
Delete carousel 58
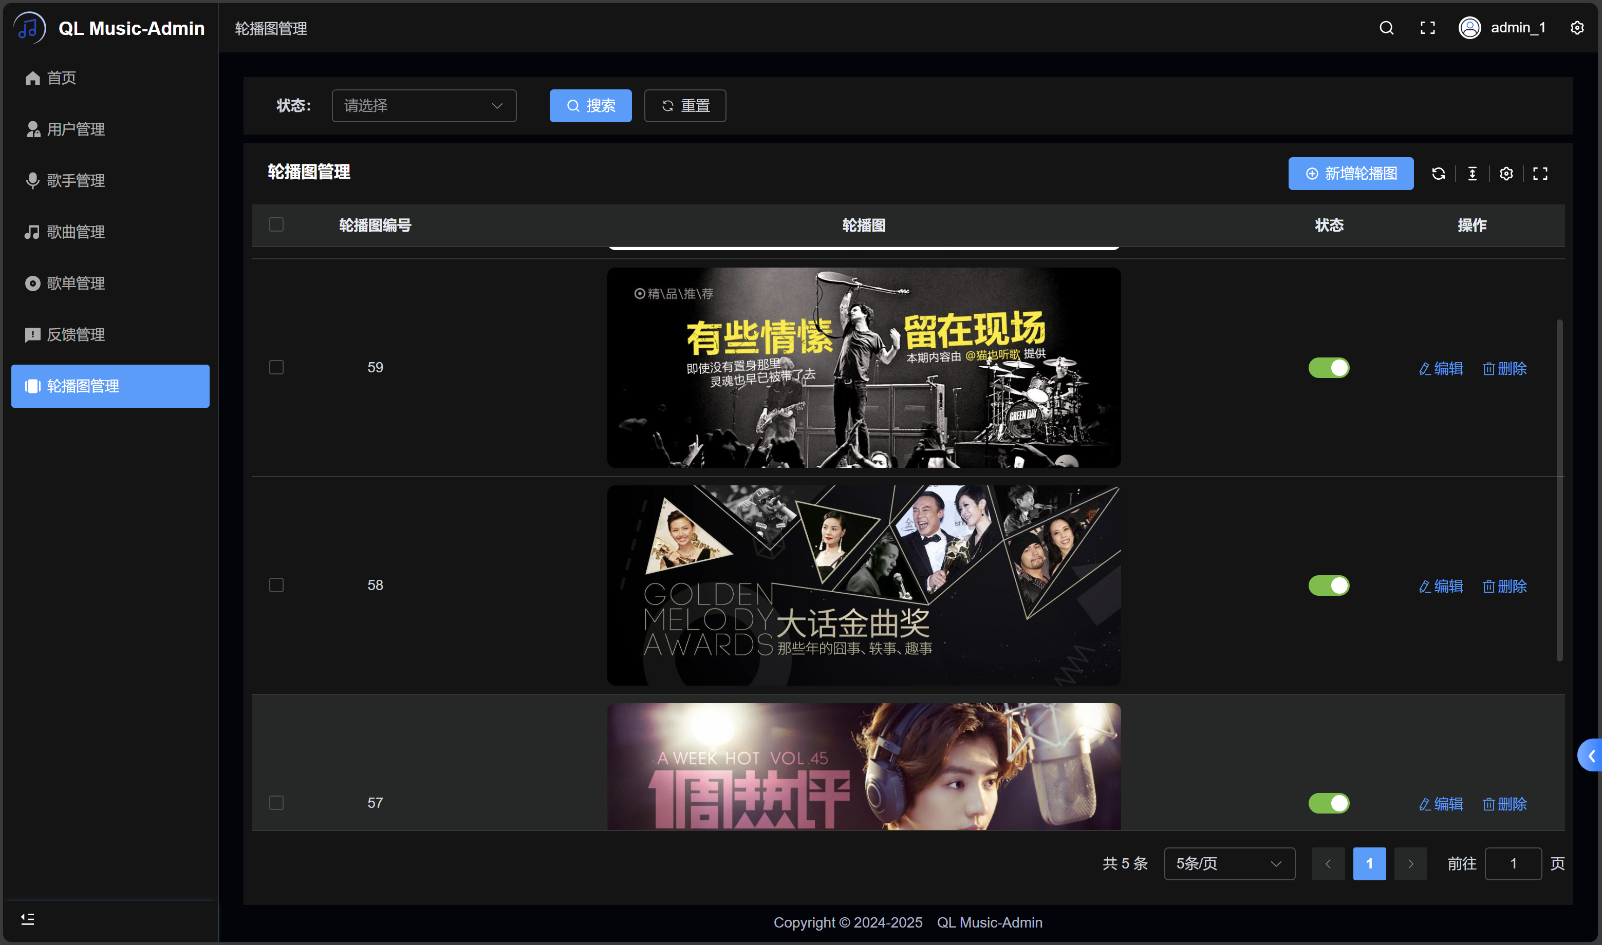1504,587
